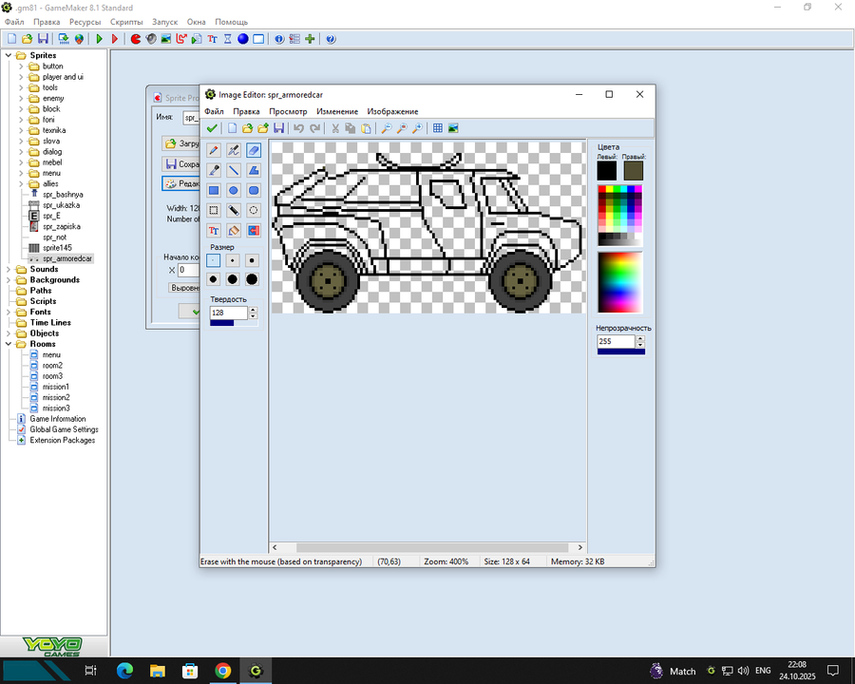Expand the Objects resource folder
855x684 pixels.
(9, 333)
